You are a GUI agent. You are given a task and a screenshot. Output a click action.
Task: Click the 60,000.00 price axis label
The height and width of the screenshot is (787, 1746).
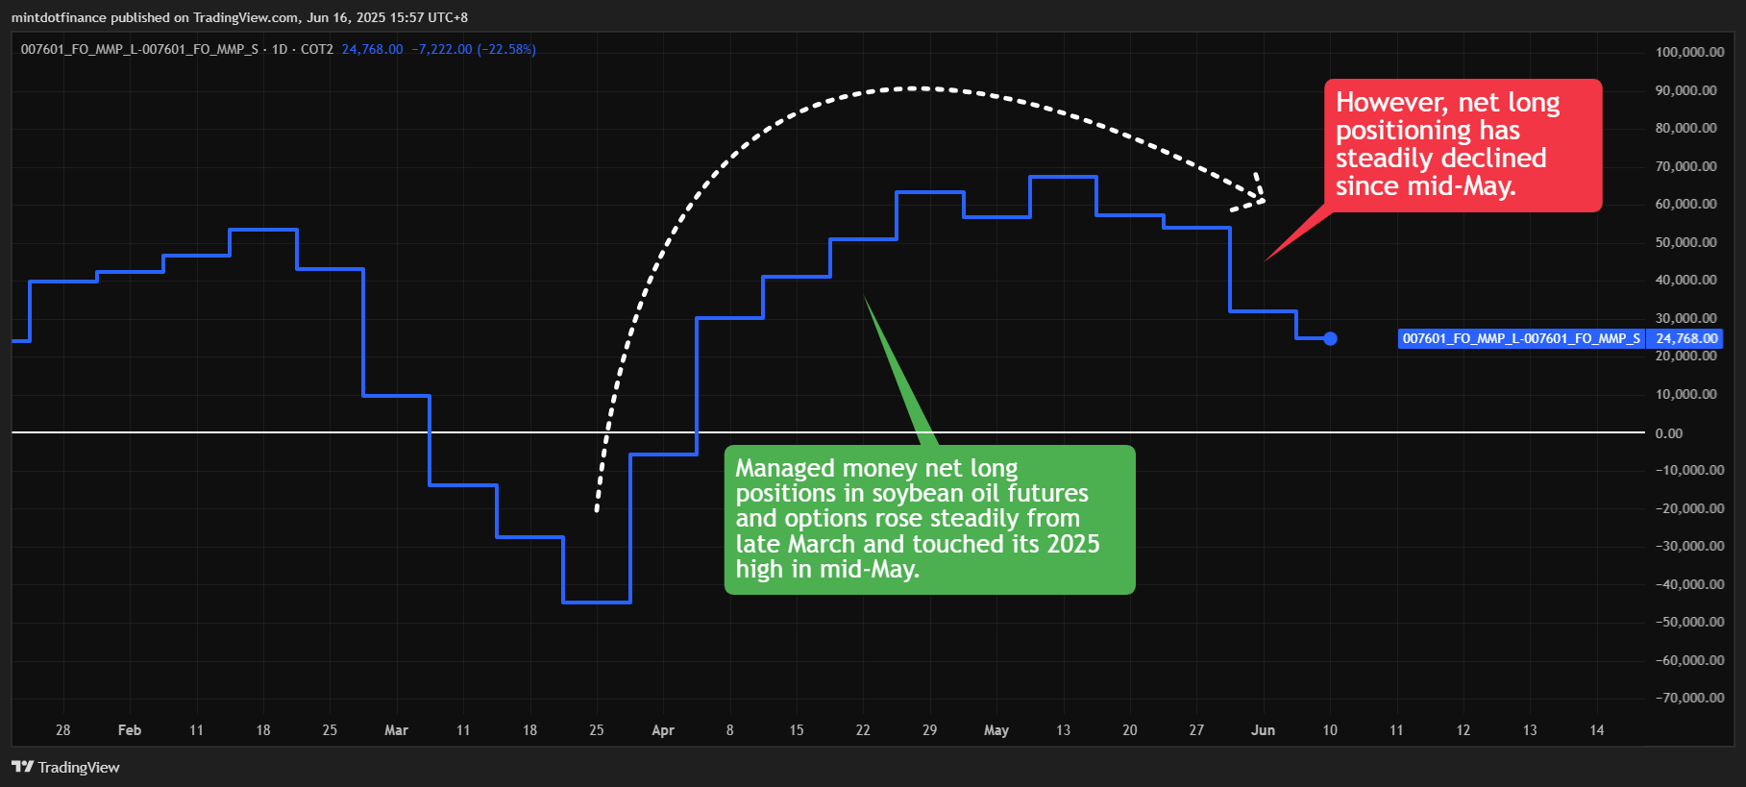[x=1685, y=204]
